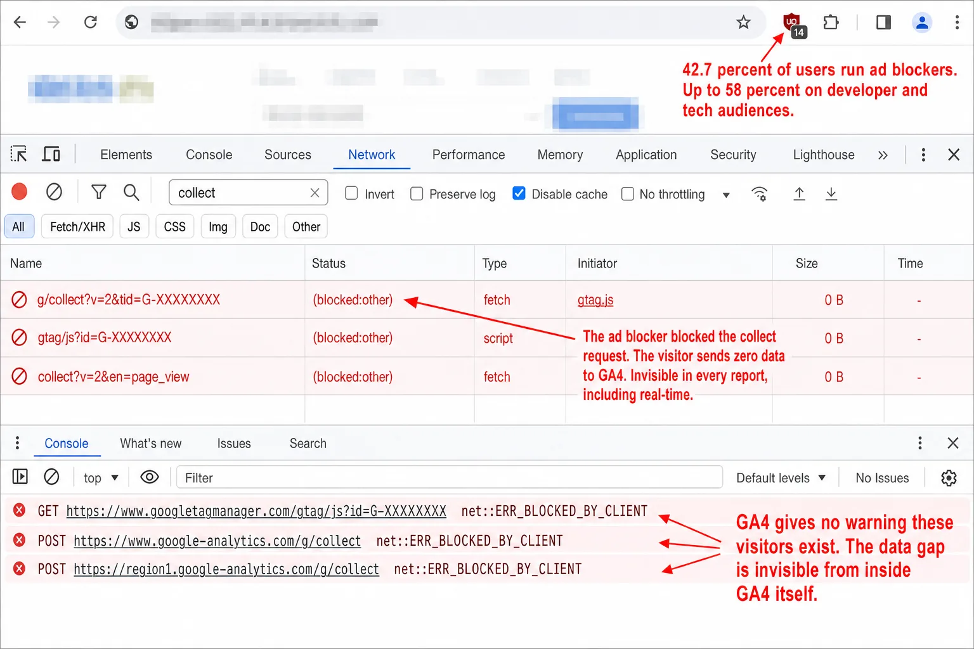Viewport: 974px width, 649px height.
Task: Toggle the network filter funnel icon
Action: pos(99,192)
